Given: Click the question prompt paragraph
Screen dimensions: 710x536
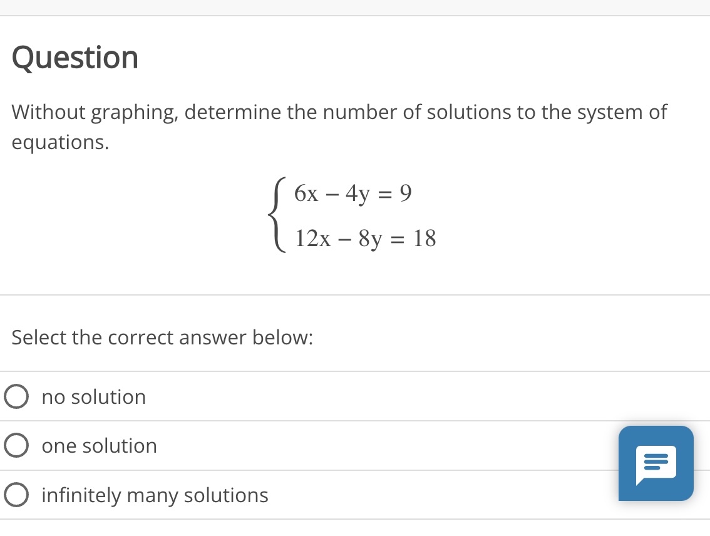Looking at the screenshot, I should click(x=338, y=126).
